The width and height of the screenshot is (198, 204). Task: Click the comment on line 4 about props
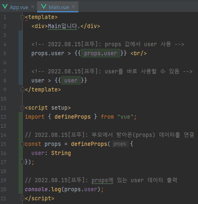[x=108, y=44]
